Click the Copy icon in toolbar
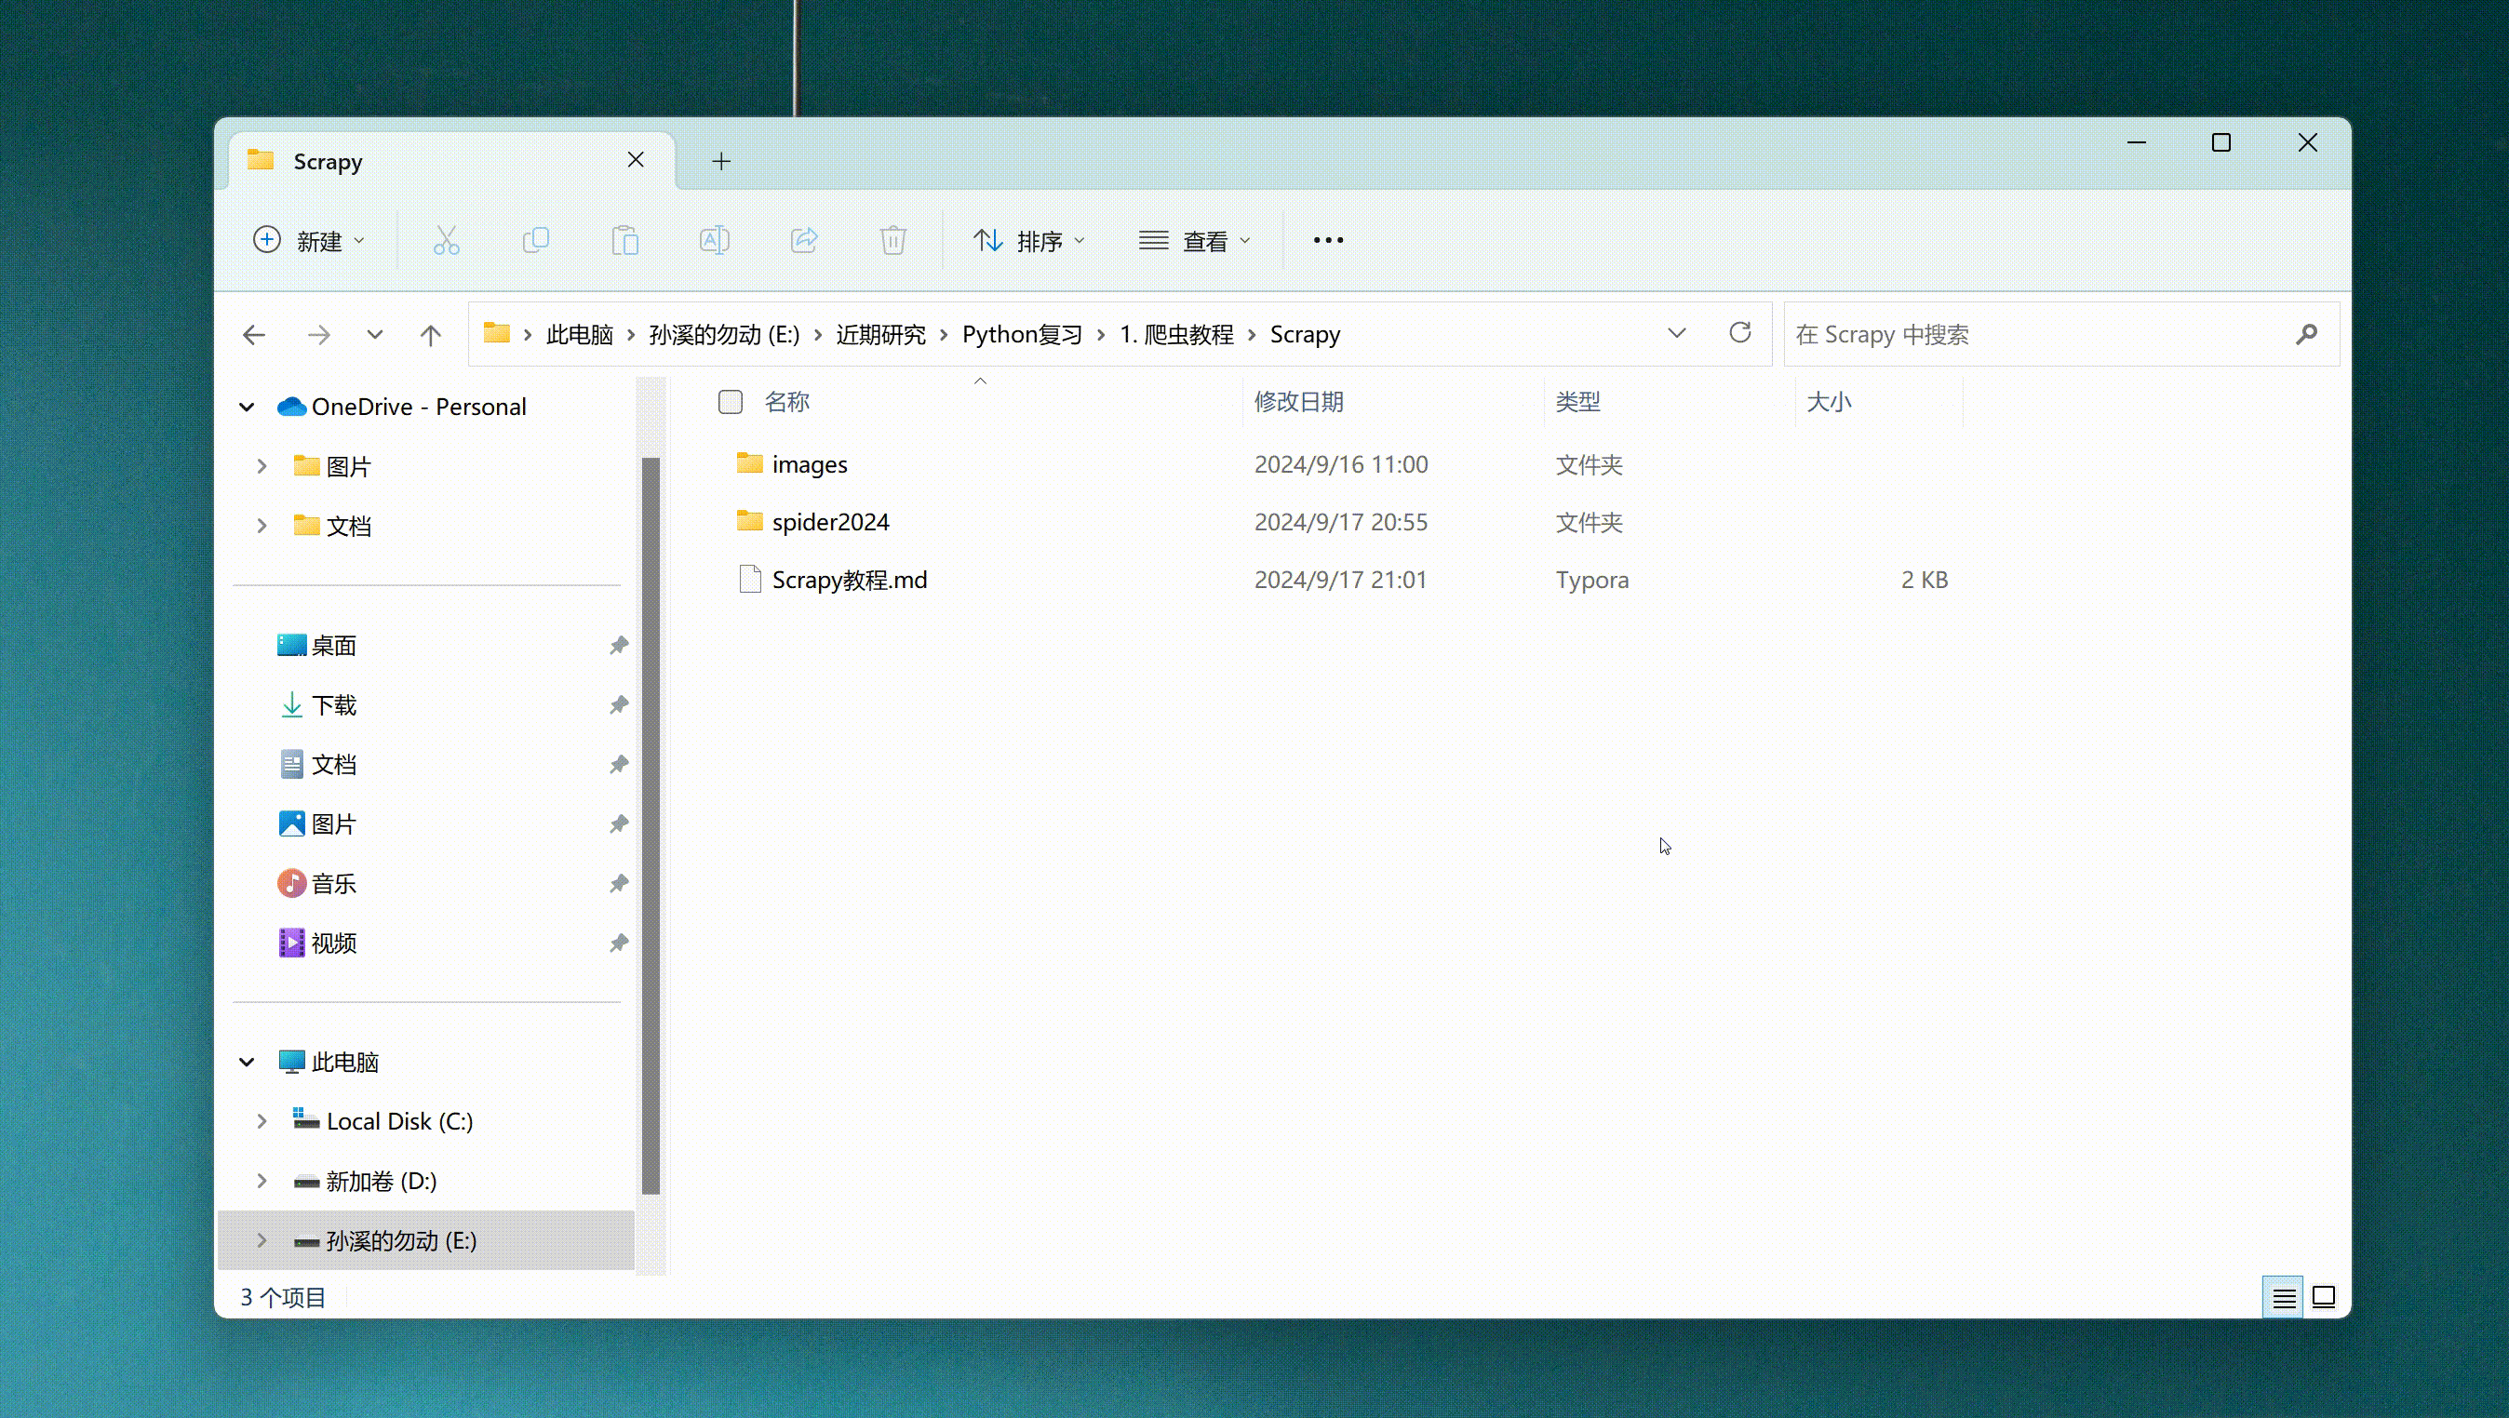This screenshot has width=2509, height=1418. pos(536,241)
